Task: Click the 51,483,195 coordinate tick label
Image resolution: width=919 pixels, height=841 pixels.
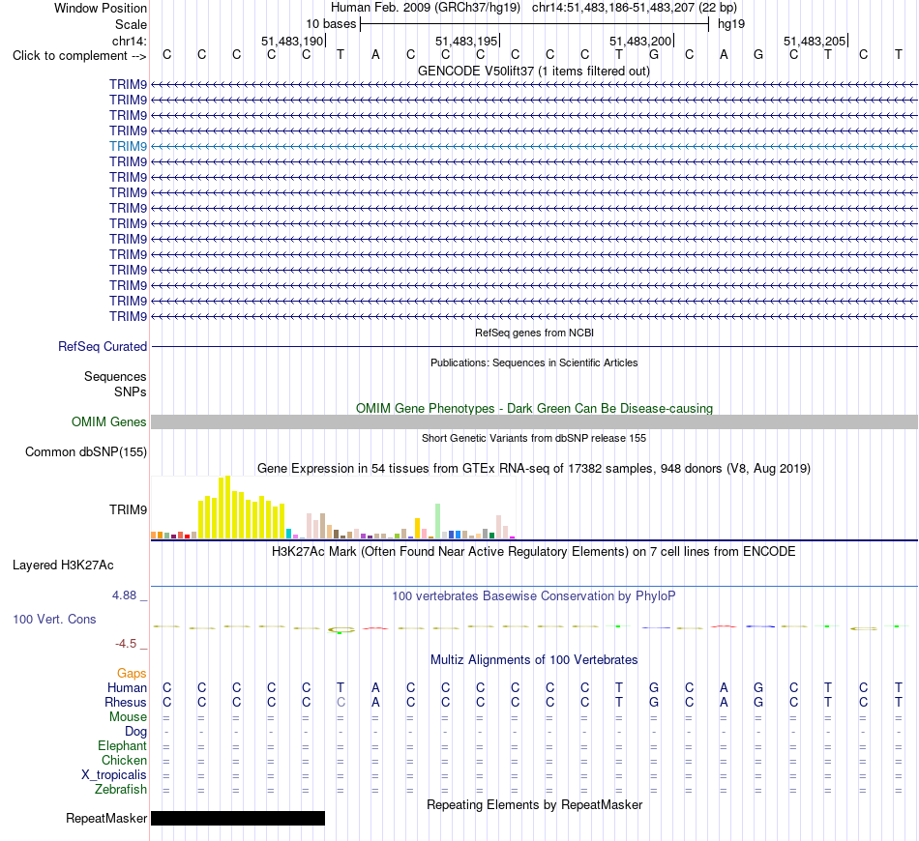Action: [x=466, y=41]
